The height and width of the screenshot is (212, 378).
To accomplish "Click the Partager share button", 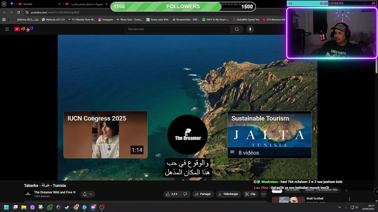I will [203, 194].
